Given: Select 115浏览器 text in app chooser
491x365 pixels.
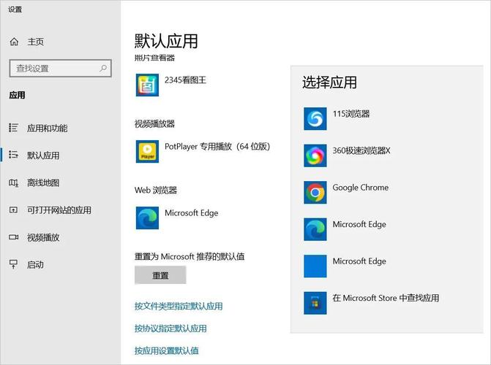Looking at the screenshot, I should click(351, 114).
